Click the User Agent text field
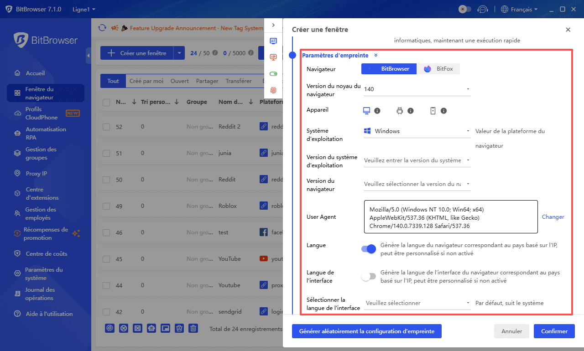584x351 pixels. [x=450, y=217]
